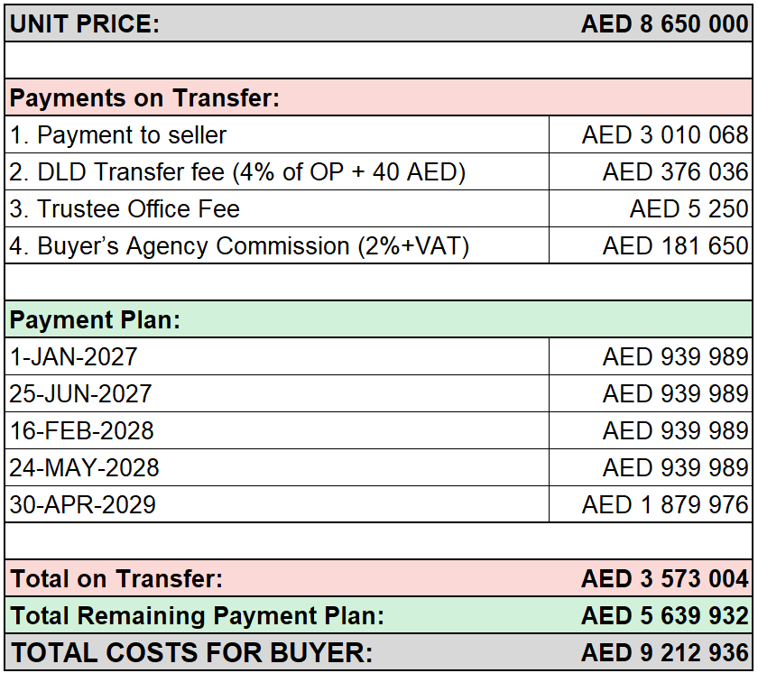Click the Payments on Transfer header row
Viewport: 758px width, 673px height.
pyautogui.click(x=378, y=97)
